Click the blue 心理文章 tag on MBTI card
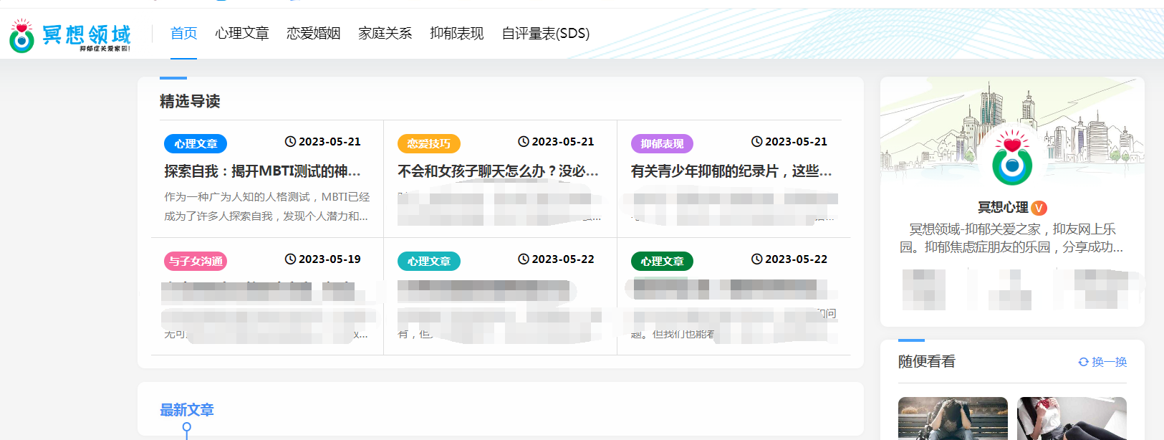1164x440 pixels. [196, 143]
